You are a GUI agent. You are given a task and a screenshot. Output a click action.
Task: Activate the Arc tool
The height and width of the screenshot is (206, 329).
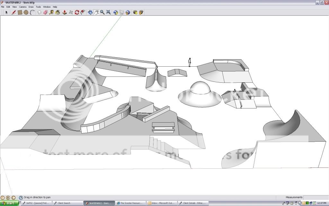[32, 13]
